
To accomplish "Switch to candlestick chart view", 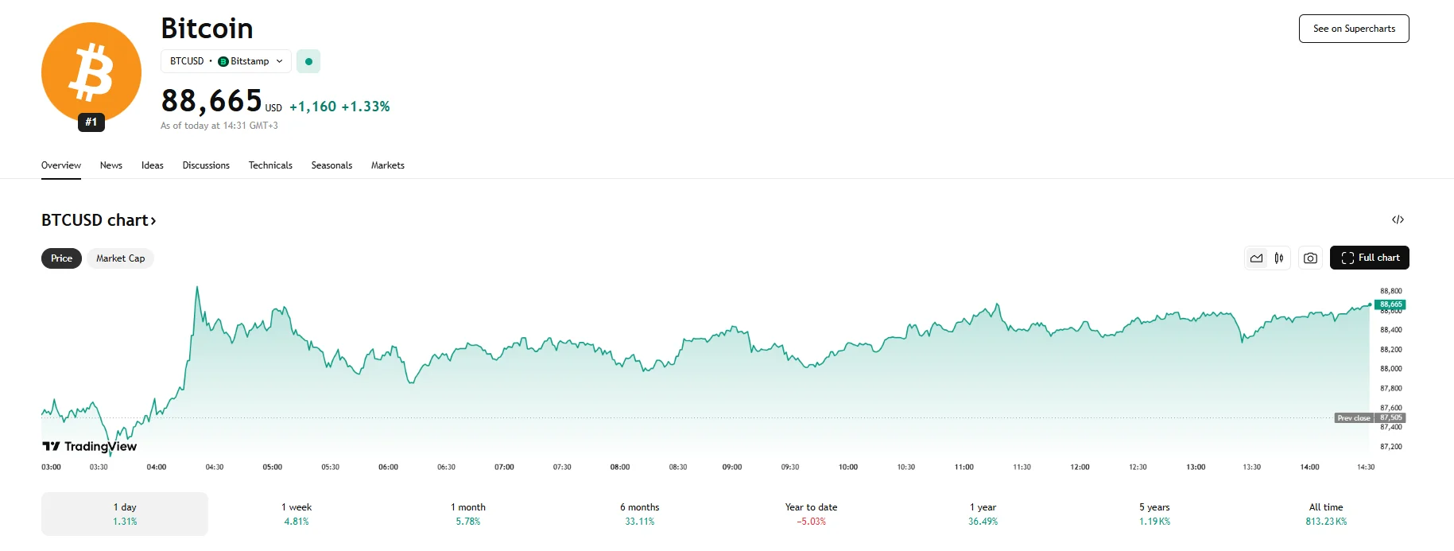I will point(1278,258).
